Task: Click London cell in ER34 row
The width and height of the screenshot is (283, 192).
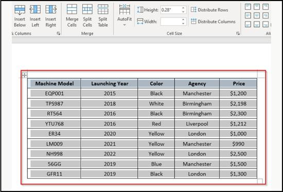Action: (197, 134)
